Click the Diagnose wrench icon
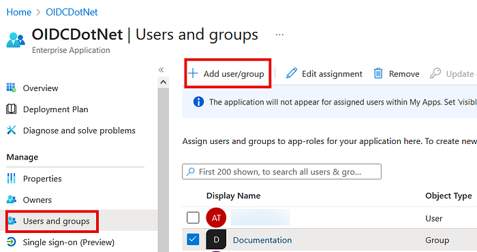Image resolution: width=477 pixels, height=252 pixels. 12,130
